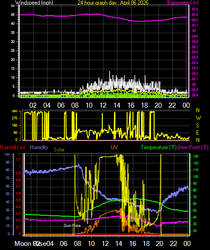210x250 pixels.
Task: Click the 270 wind direction degree value
Action: click(14, 118)
